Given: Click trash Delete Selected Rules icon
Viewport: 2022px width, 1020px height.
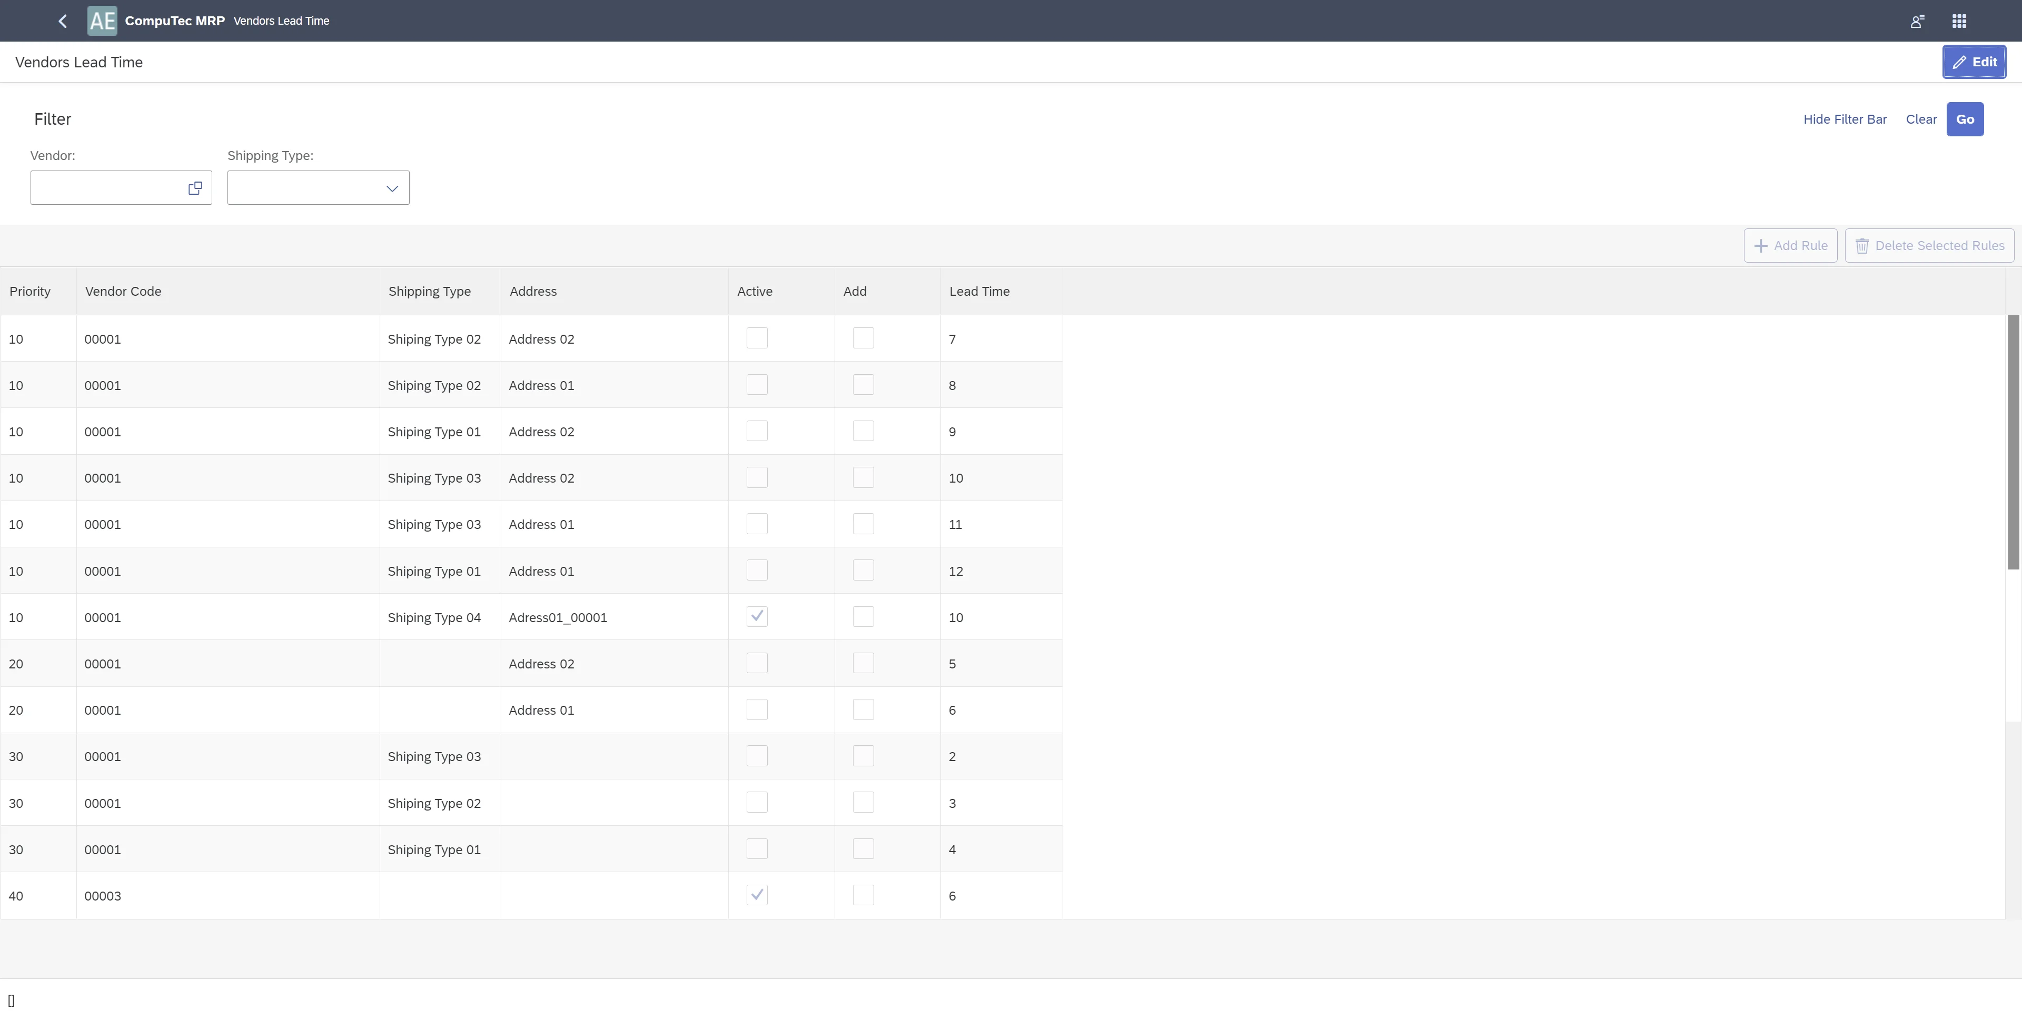Looking at the screenshot, I should [1862, 246].
